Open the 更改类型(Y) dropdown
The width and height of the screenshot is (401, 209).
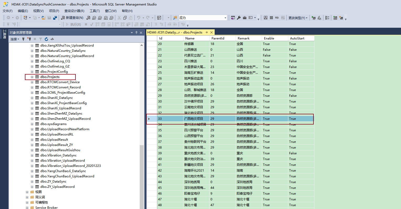[x=298, y=18]
